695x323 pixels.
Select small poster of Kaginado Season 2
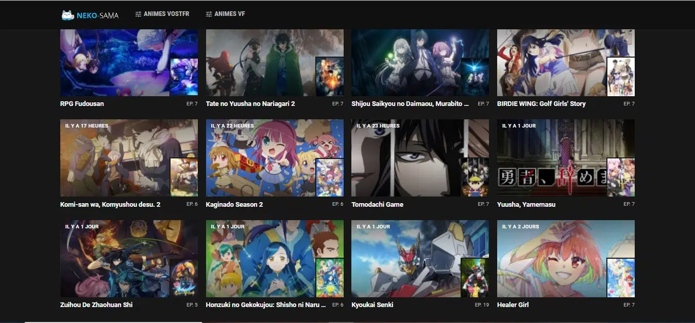330,177
